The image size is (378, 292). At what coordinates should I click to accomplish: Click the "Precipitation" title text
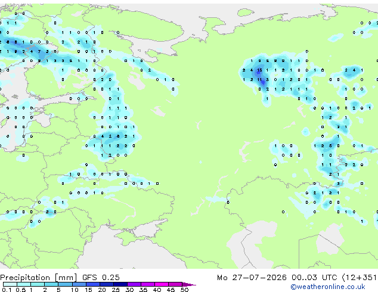click(x=25, y=278)
